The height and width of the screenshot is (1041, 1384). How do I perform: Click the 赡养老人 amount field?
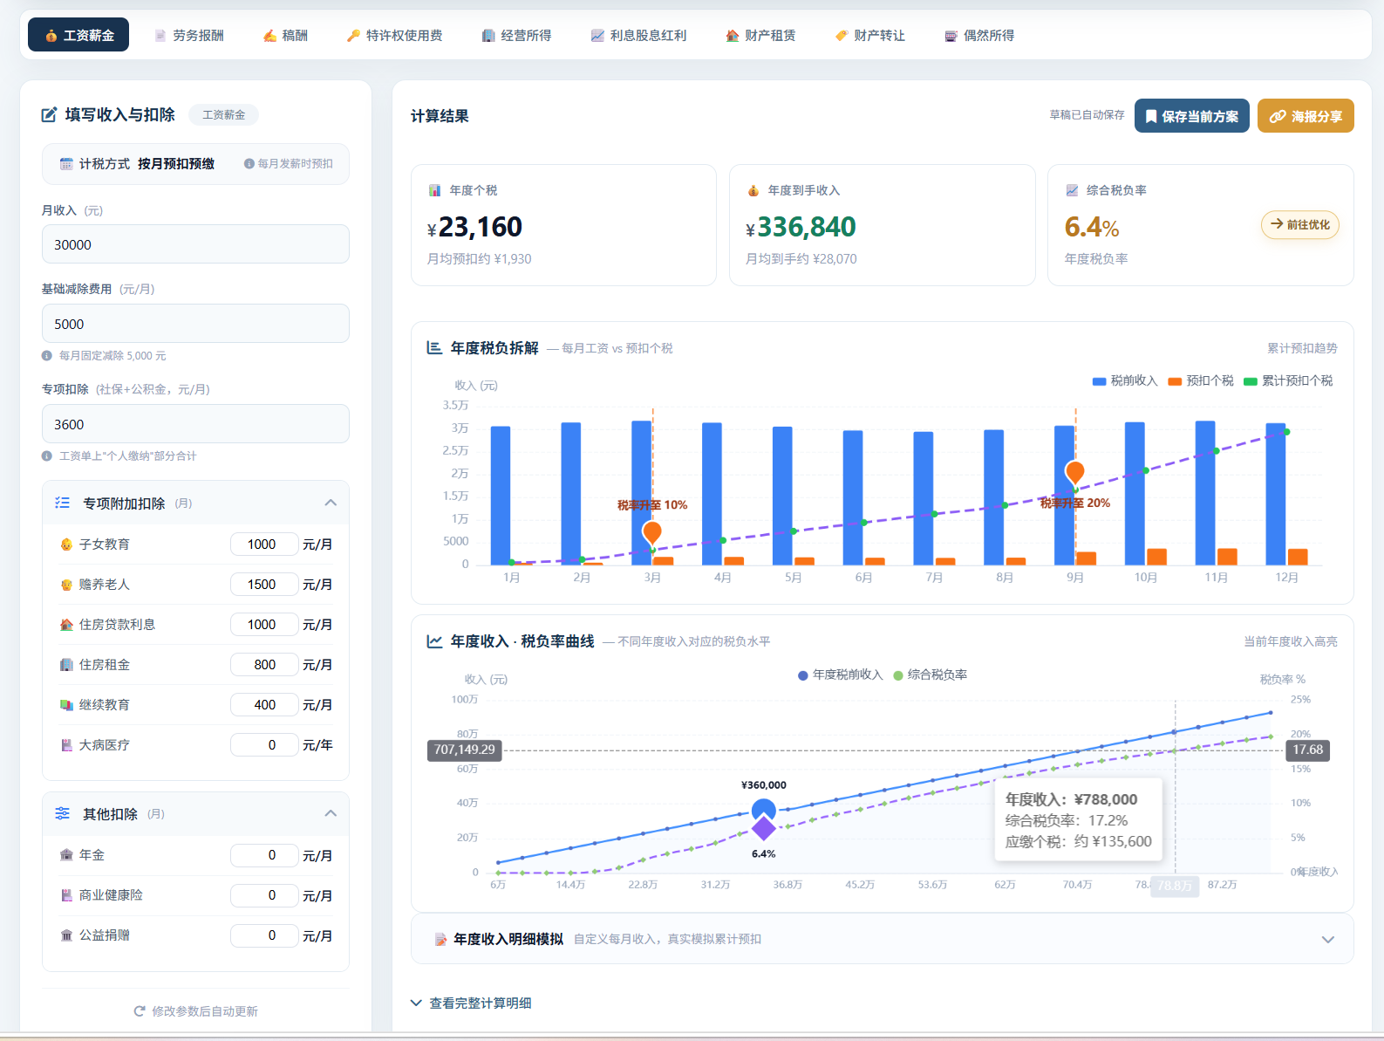(264, 585)
